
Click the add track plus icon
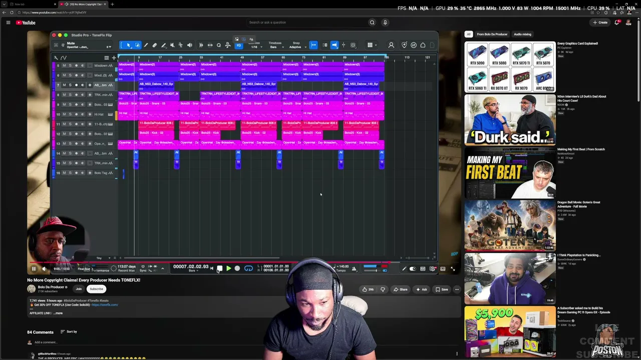(114, 57)
